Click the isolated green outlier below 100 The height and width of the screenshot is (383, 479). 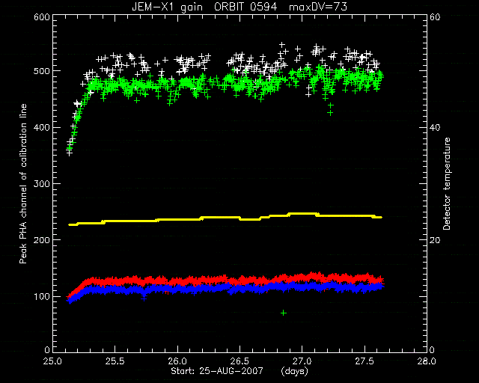tap(284, 313)
